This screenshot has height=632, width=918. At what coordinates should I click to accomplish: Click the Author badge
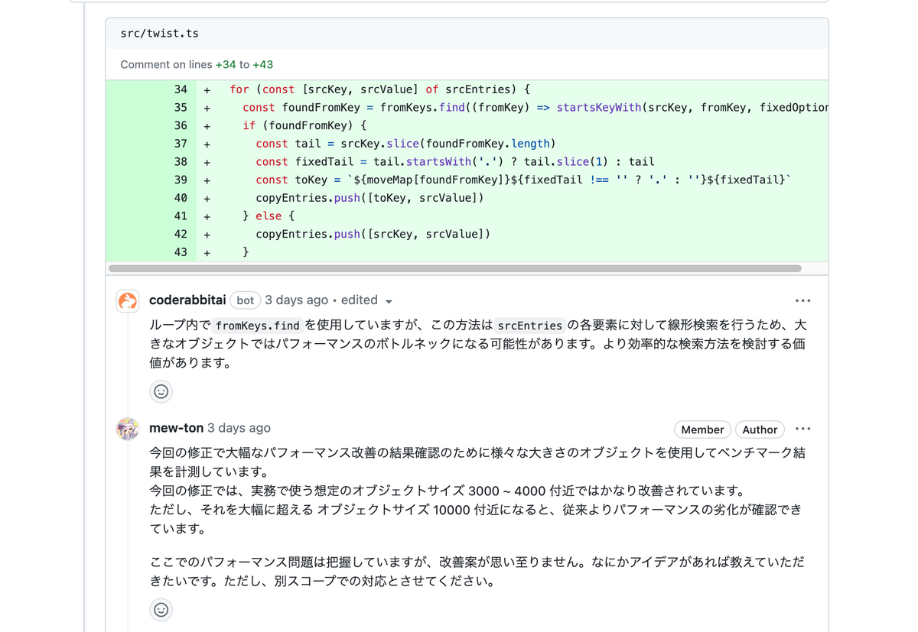pyautogui.click(x=760, y=429)
